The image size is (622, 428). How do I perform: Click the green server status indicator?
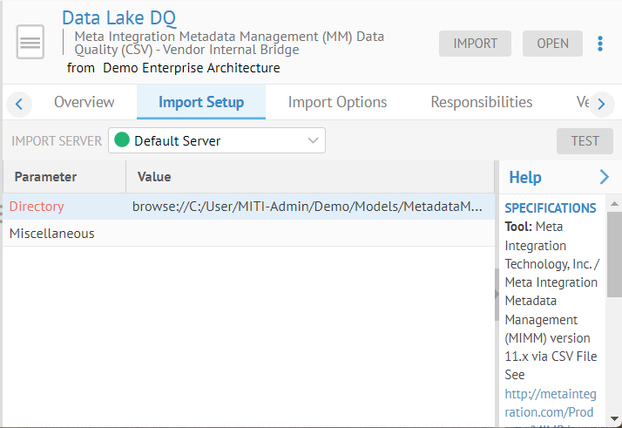point(122,140)
